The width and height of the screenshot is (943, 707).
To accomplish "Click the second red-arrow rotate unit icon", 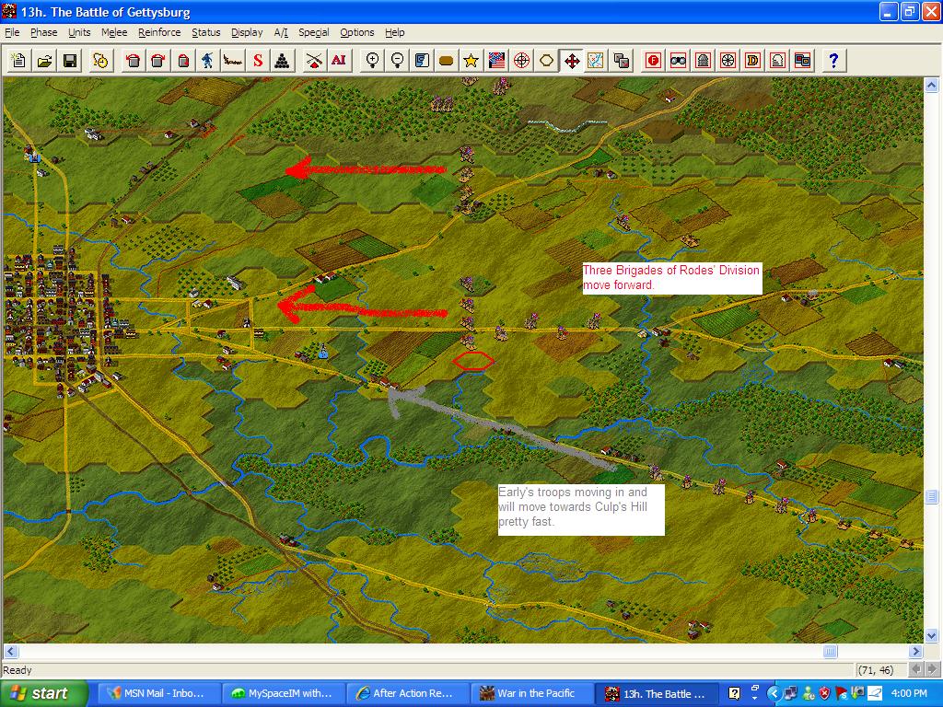I will pos(158,60).
